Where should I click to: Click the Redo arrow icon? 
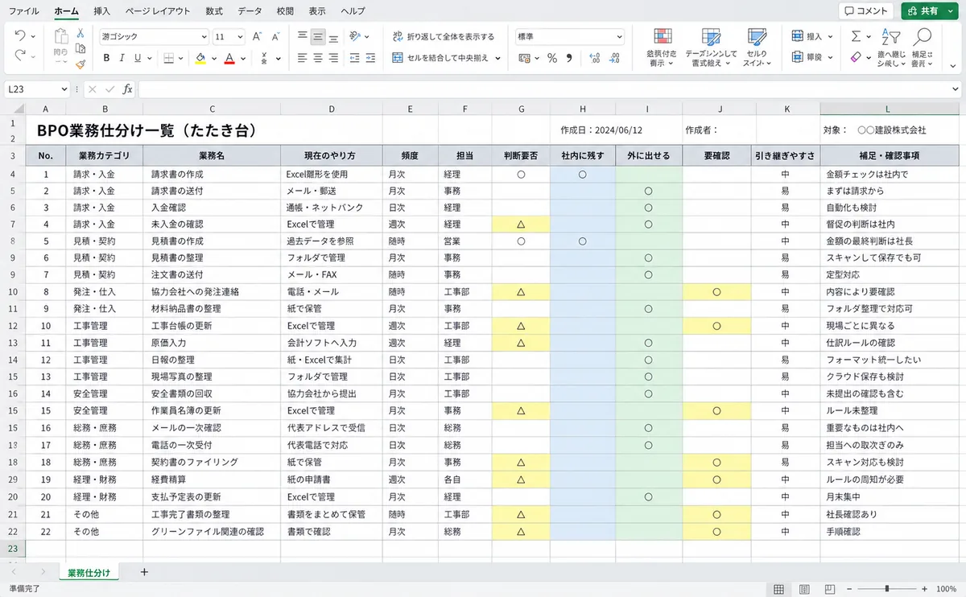(x=20, y=56)
